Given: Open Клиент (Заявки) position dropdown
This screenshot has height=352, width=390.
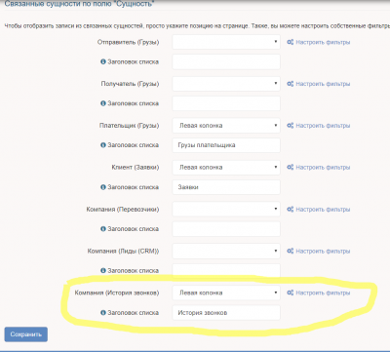Looking at the screenshot, I should (226, 168).
